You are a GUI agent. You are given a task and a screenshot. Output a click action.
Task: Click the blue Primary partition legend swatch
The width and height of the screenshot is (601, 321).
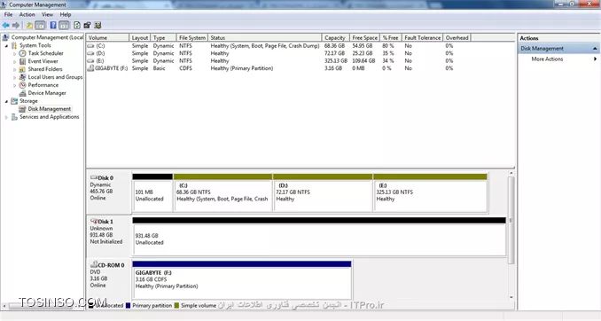pos(128,306)
